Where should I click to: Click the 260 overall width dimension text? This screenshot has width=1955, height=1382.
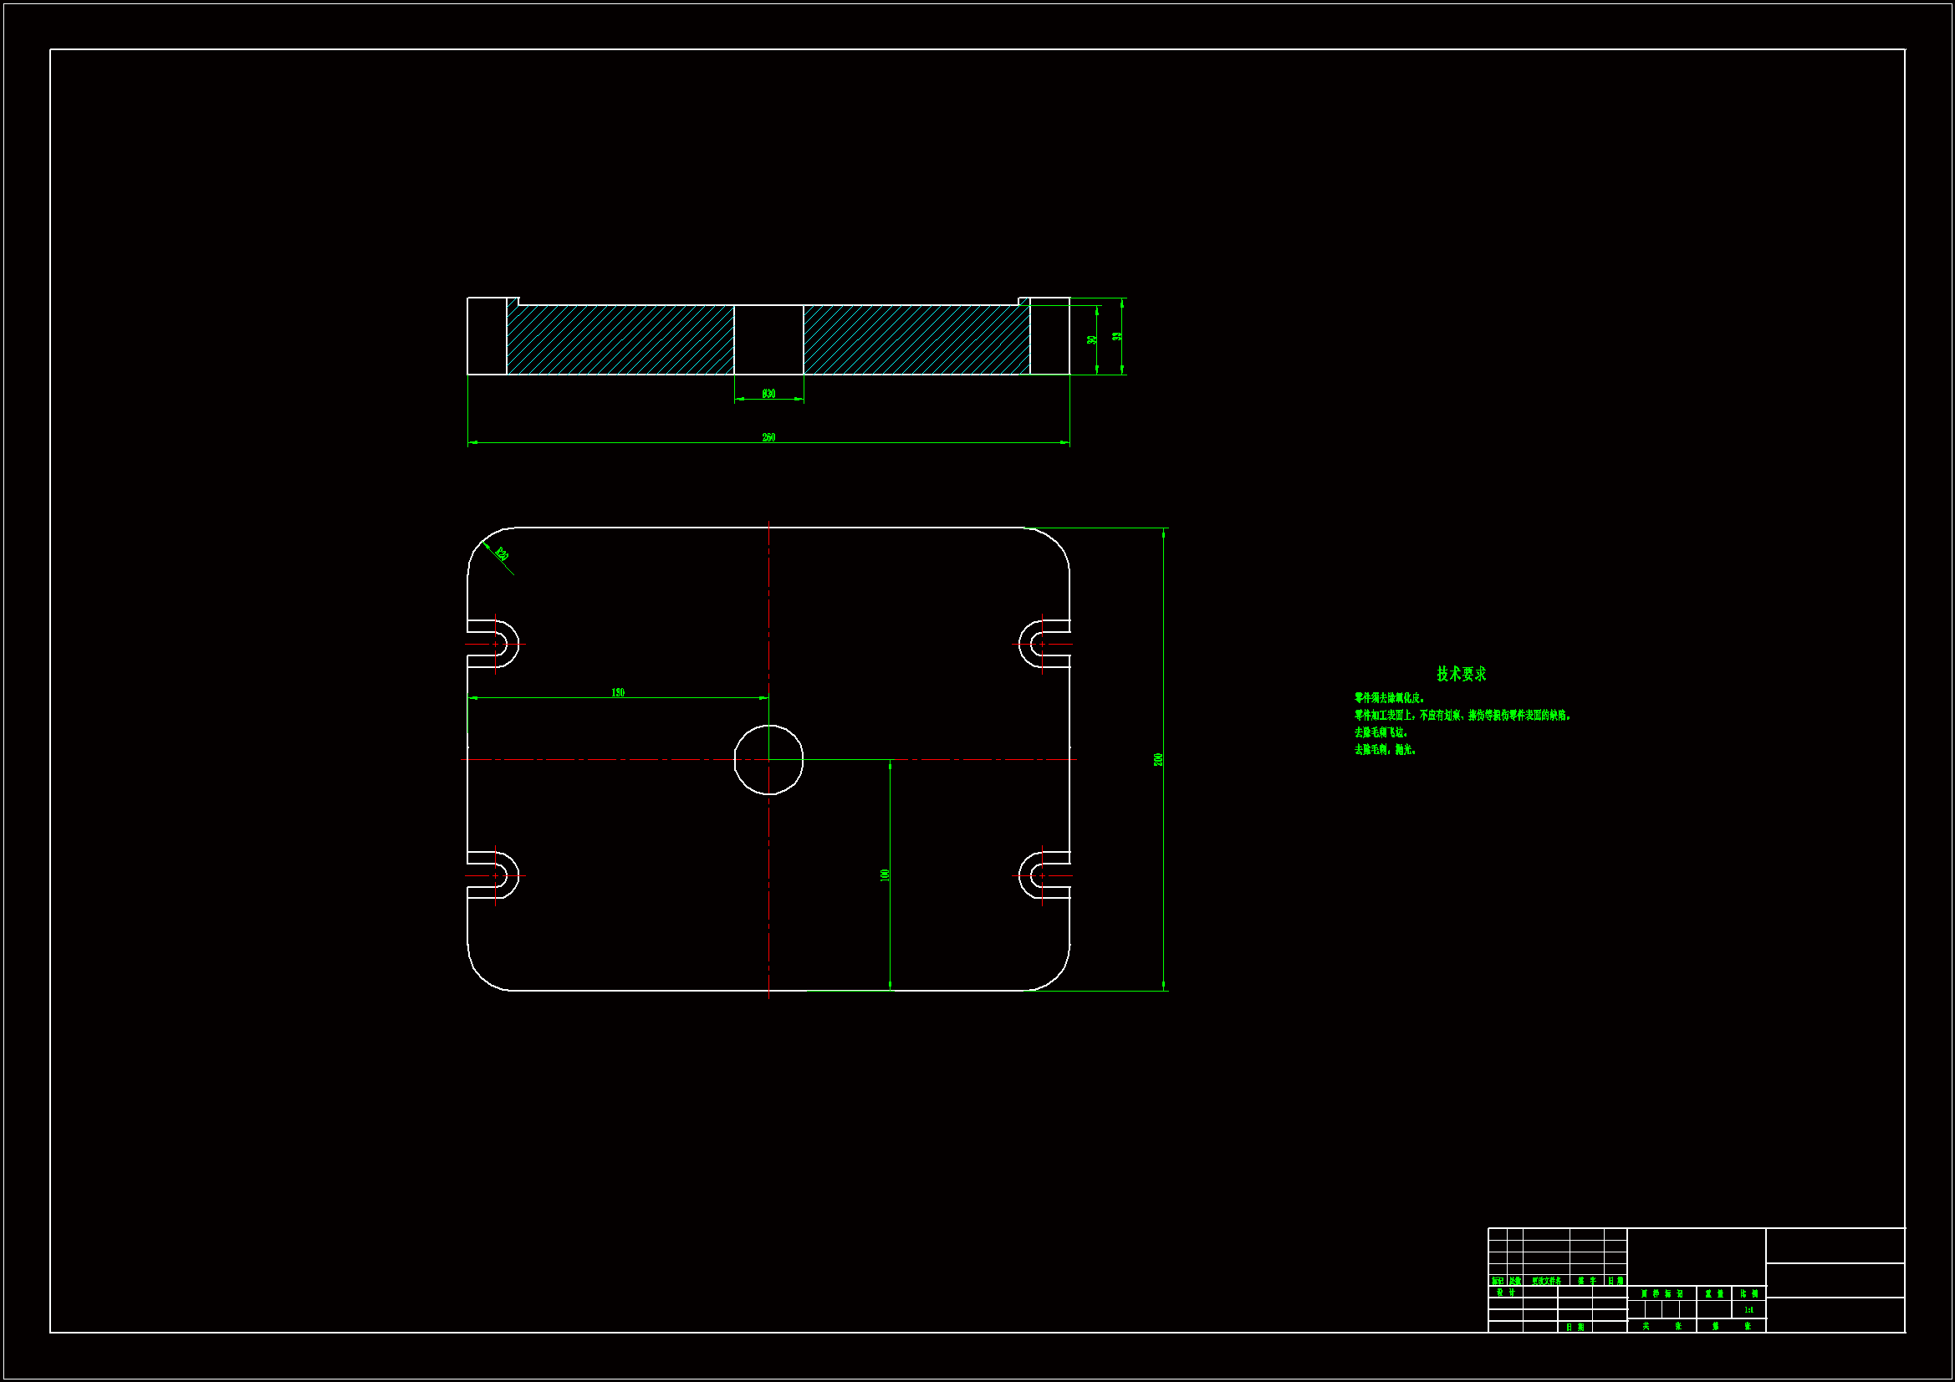tap(768, 436)
